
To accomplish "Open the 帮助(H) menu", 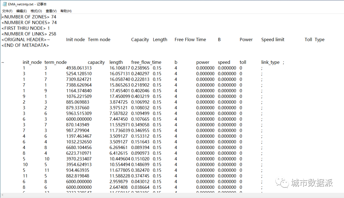I will tap(66, 11).
